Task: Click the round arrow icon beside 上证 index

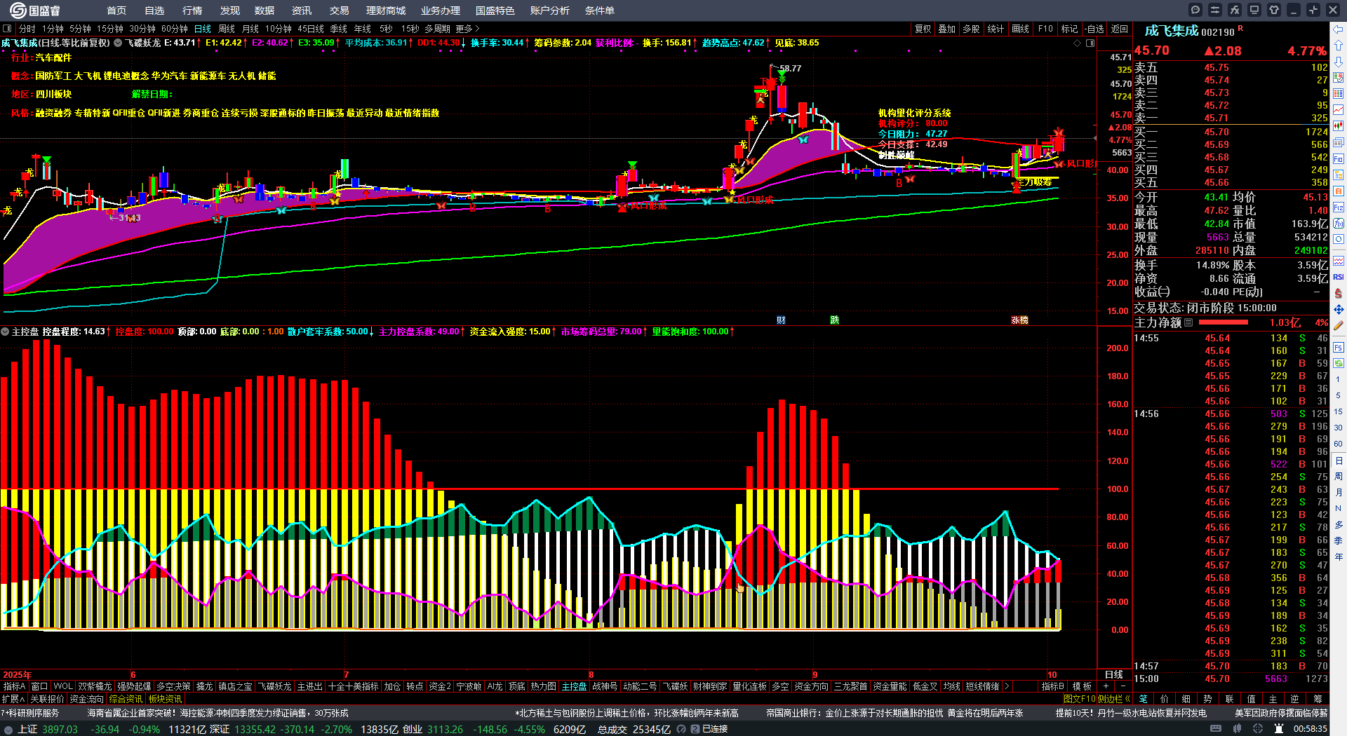Action: pos(8,730)
